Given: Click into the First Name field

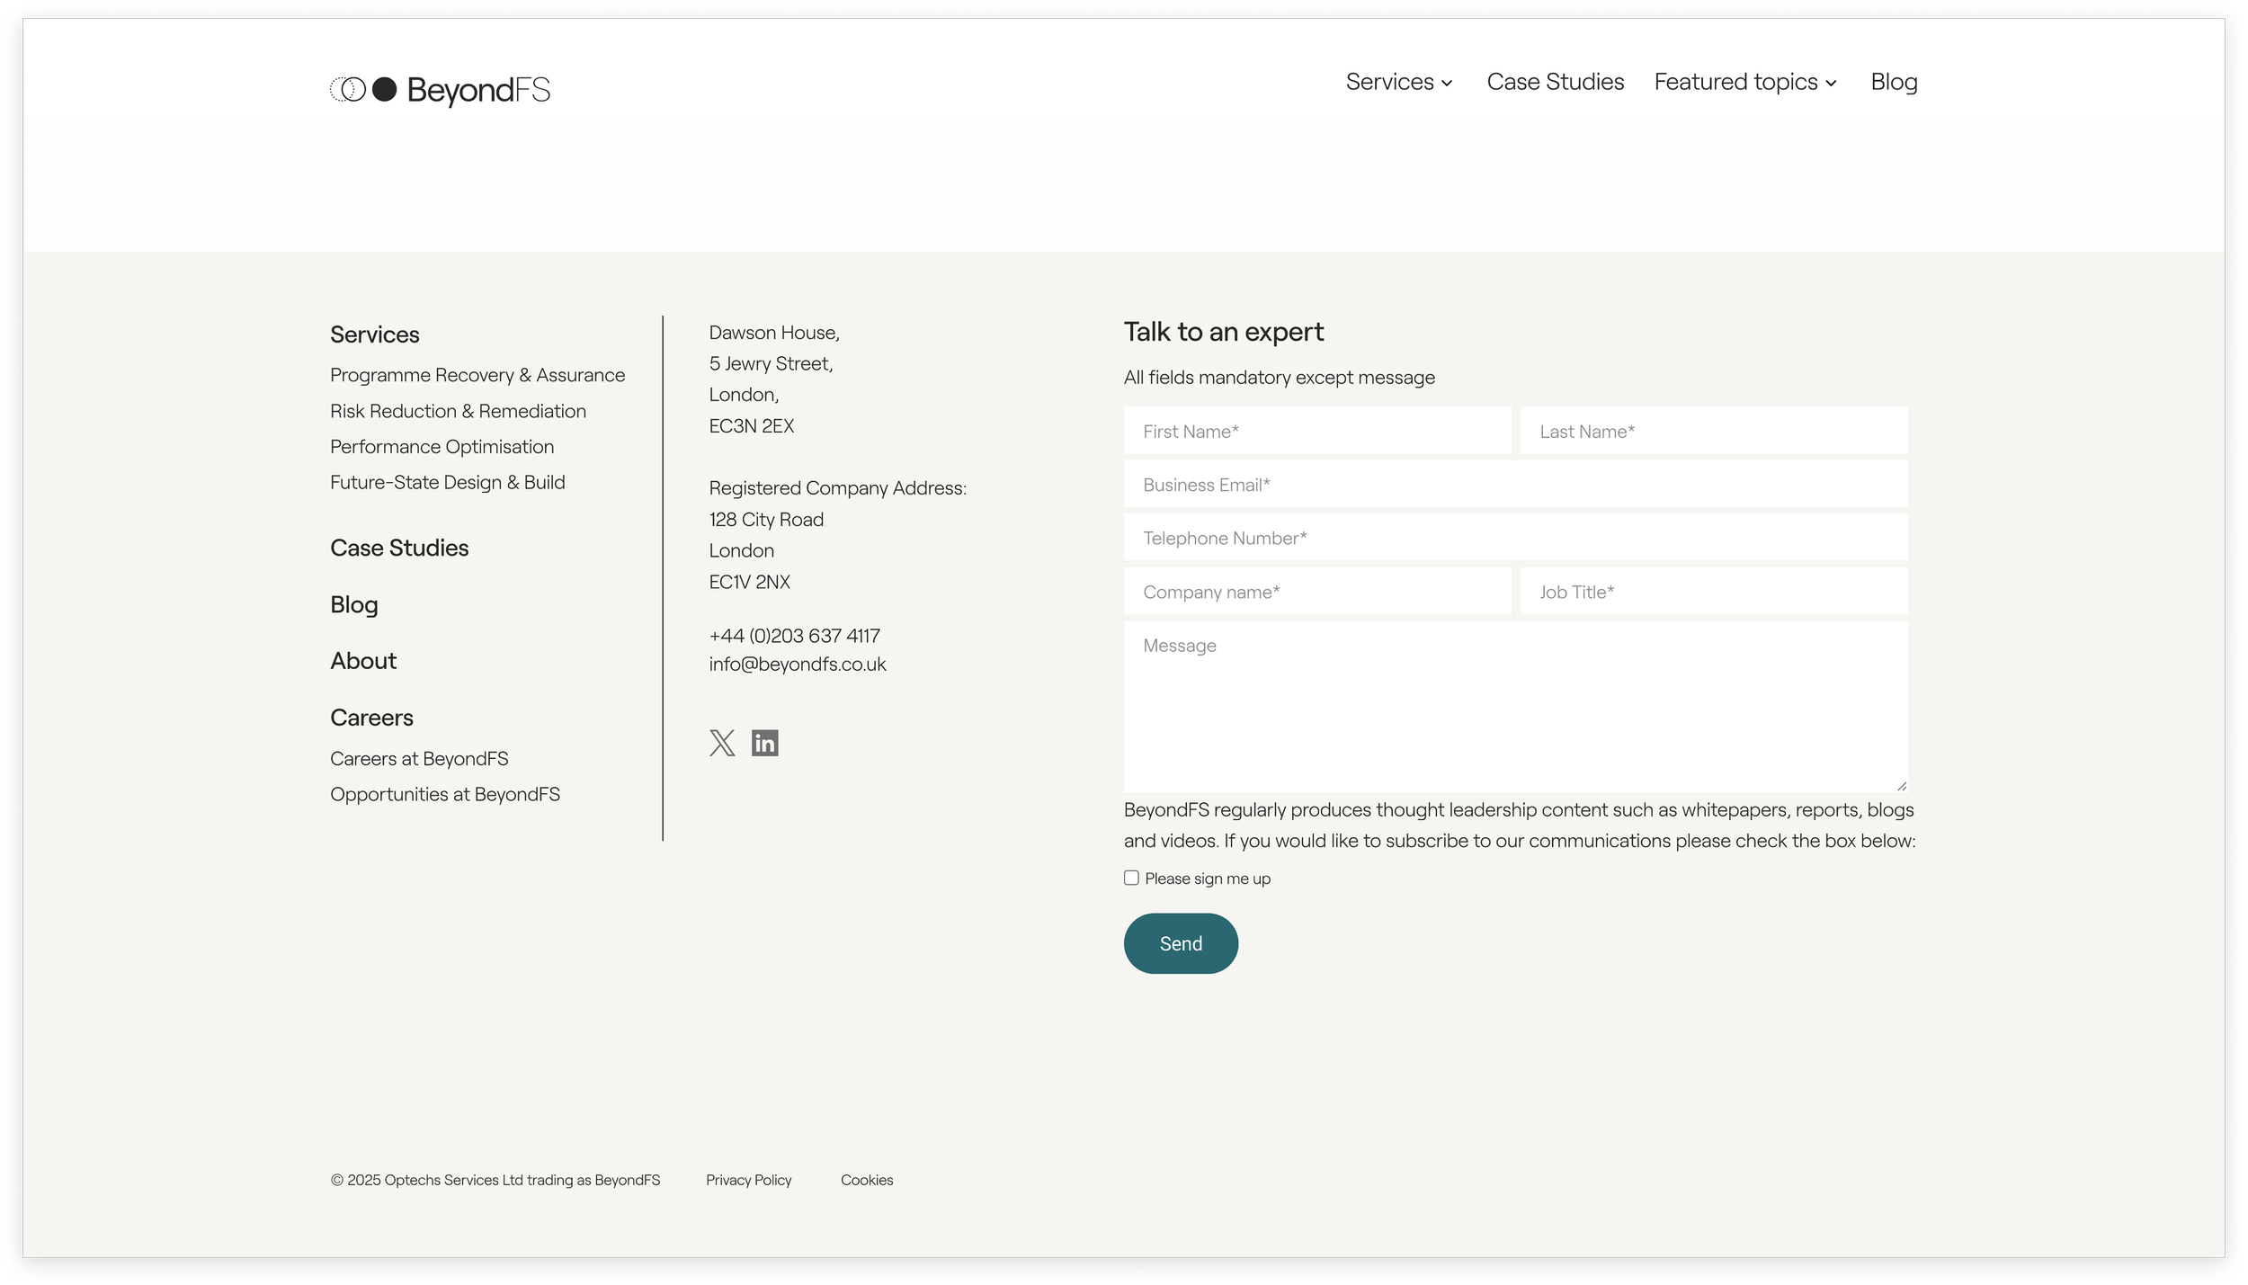Looking at the screenshot, I should [x=1316, y=431].
